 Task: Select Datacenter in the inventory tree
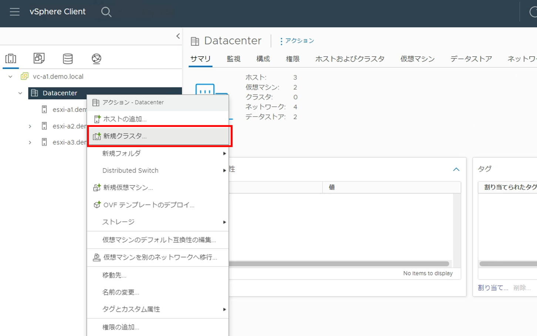(x=60, y=93)
